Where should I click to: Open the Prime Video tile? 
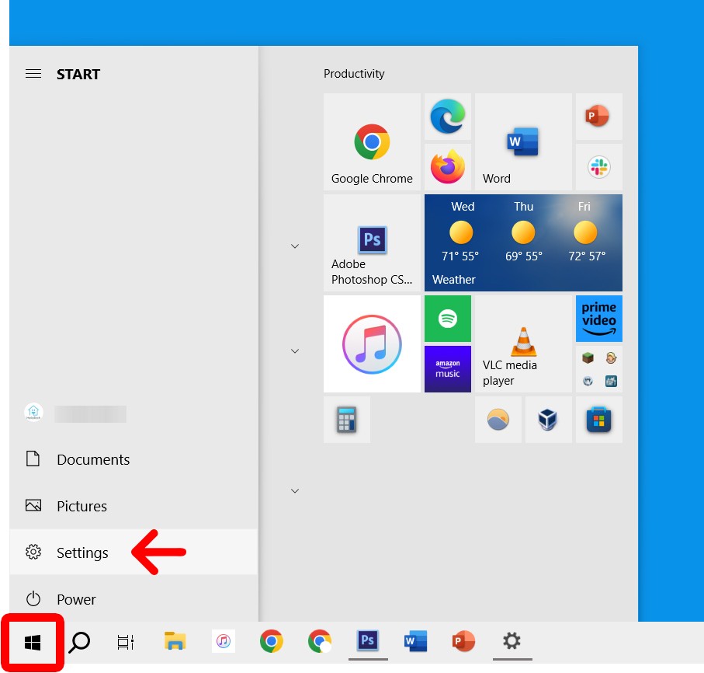click(x=599, y=319)
